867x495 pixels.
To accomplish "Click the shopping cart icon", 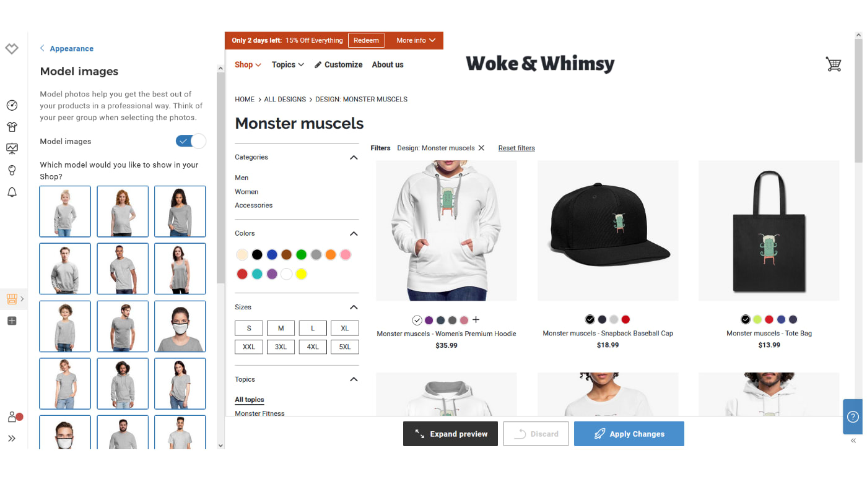I will point(834,64).
